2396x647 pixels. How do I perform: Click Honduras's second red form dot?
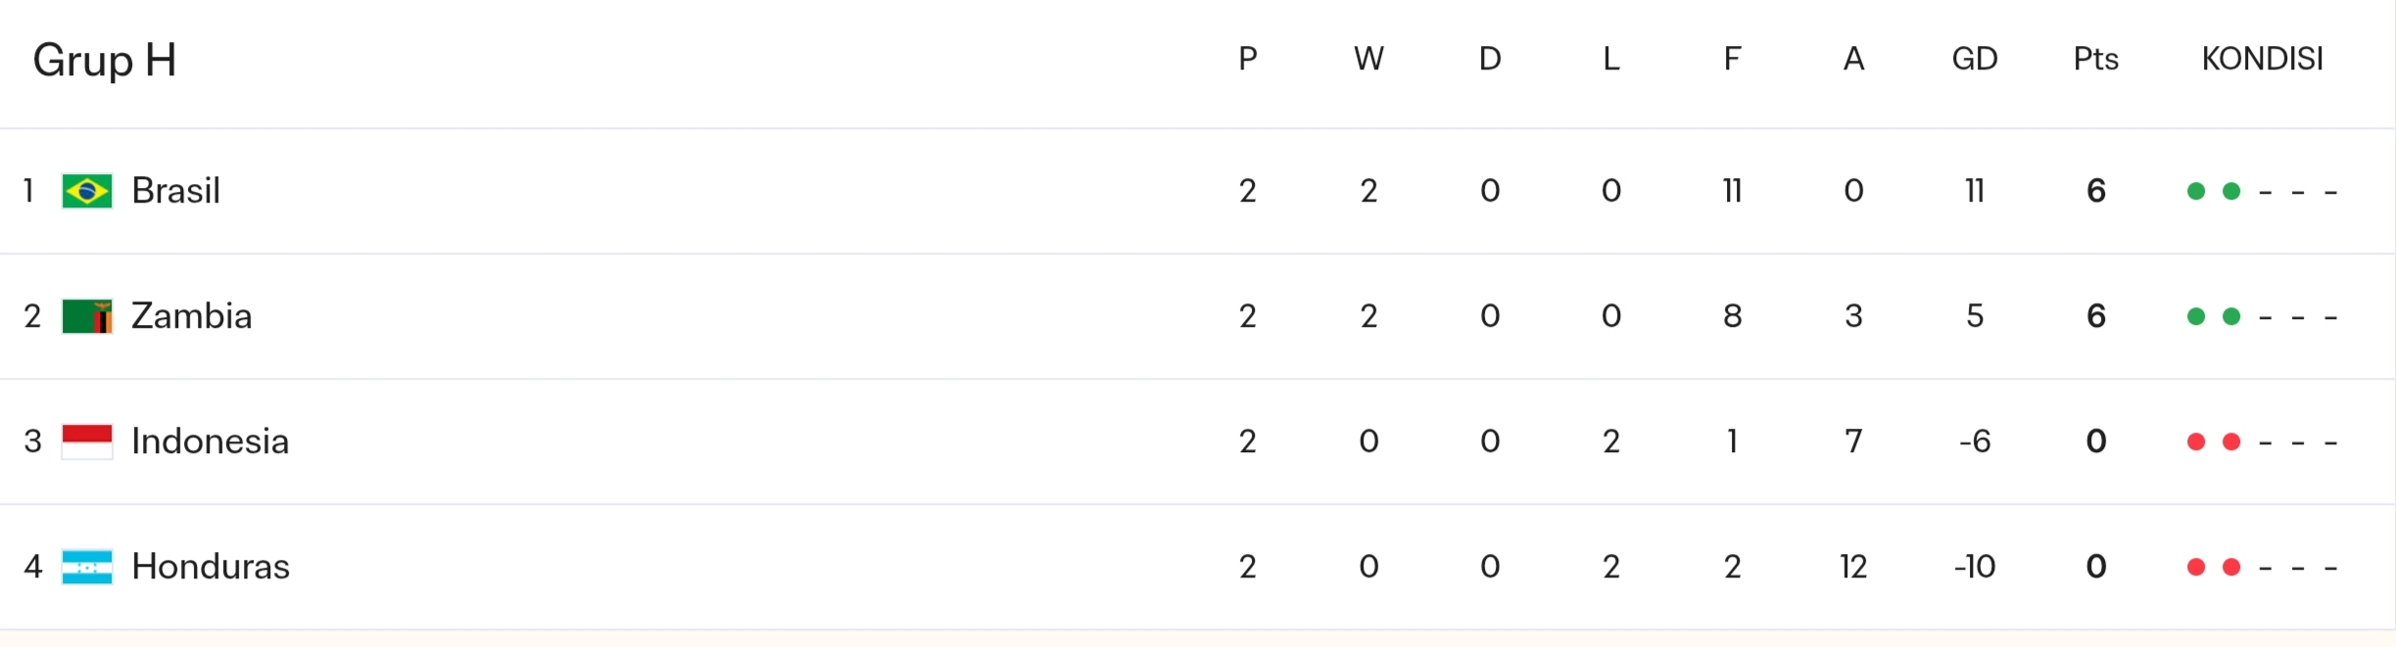pyautogui.click(x=2231, y=567)
